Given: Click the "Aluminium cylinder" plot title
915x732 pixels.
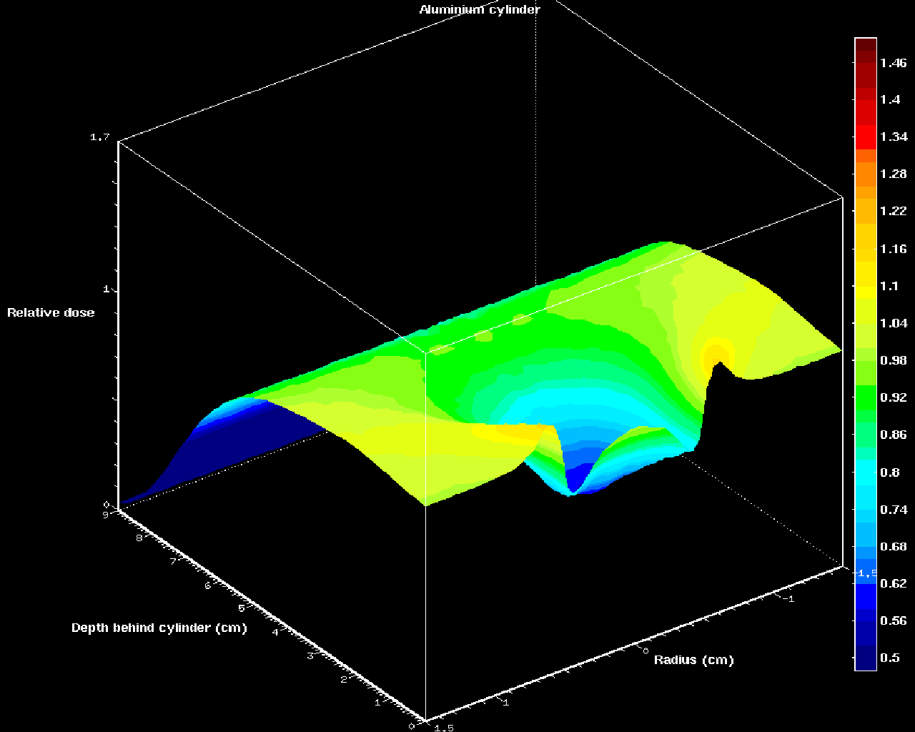Looking at the screenshot, I should click(479, 9).
